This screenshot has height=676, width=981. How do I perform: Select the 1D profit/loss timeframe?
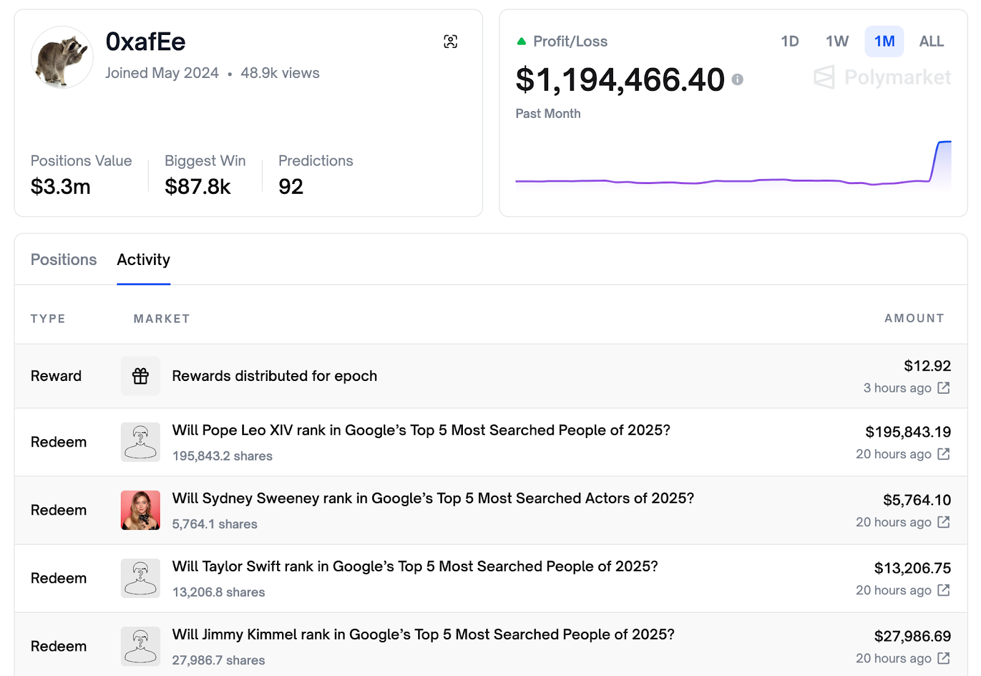(x=790, y=42)
